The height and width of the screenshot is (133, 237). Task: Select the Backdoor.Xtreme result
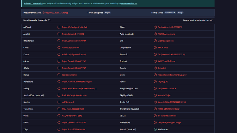click(x=69, y=75)
